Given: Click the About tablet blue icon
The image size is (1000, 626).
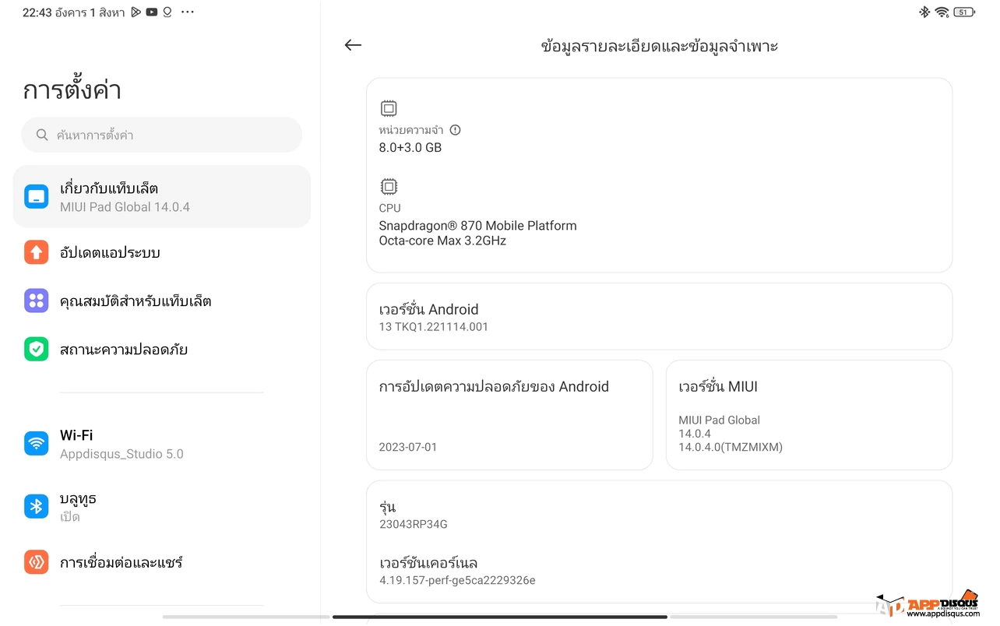Looking at the screenshot, I should (37, 196).
